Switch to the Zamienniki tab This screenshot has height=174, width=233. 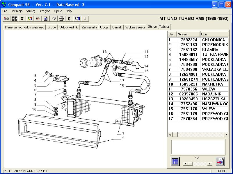pyautogui.click(x=89, y=27)
